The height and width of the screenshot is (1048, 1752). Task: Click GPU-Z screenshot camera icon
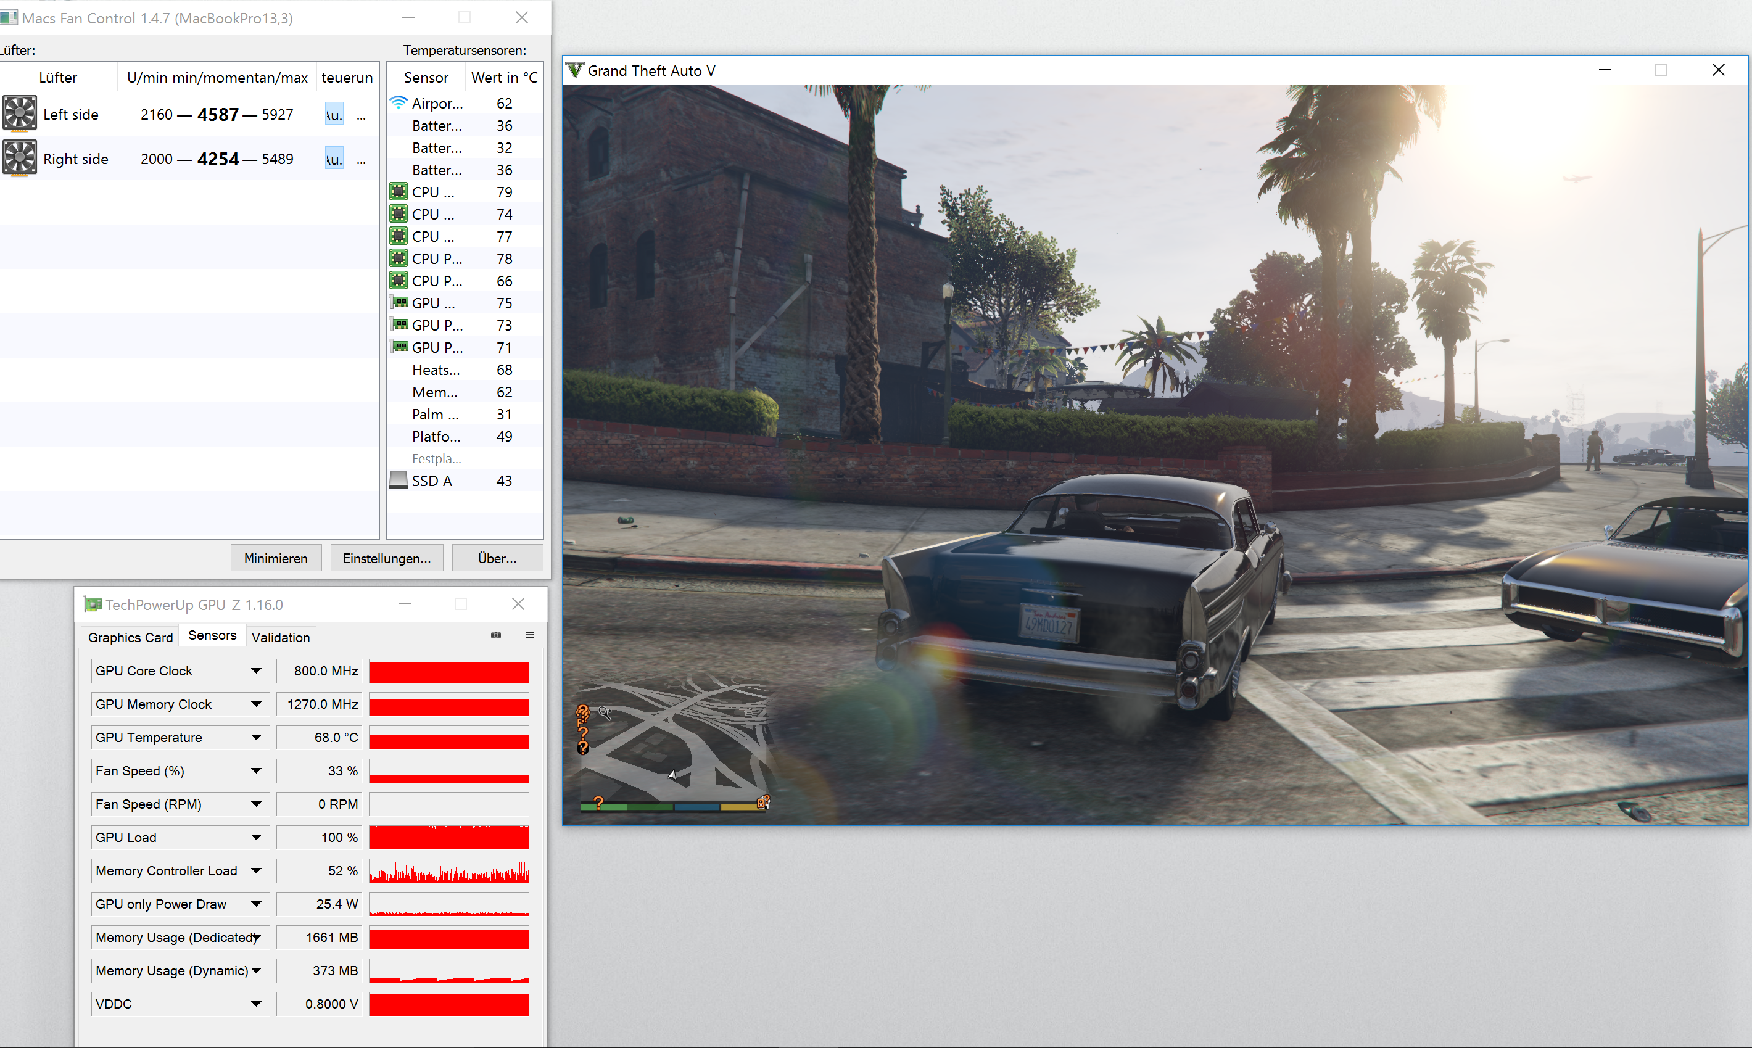496,635
